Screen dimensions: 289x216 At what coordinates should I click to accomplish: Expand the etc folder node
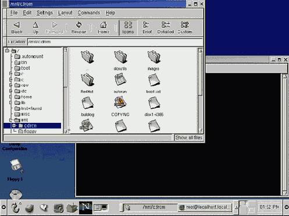click(x=11, y=91)
